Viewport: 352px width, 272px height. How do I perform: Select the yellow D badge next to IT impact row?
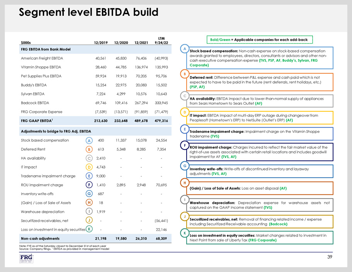[x=89, y=167]
